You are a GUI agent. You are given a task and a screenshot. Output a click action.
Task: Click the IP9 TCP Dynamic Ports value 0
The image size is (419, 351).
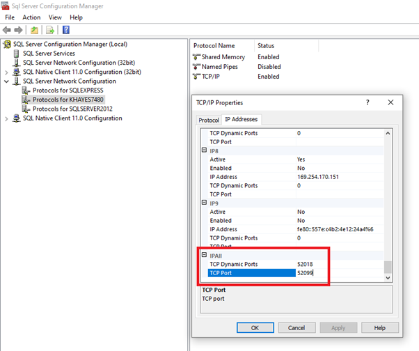(x=299, y=238)
